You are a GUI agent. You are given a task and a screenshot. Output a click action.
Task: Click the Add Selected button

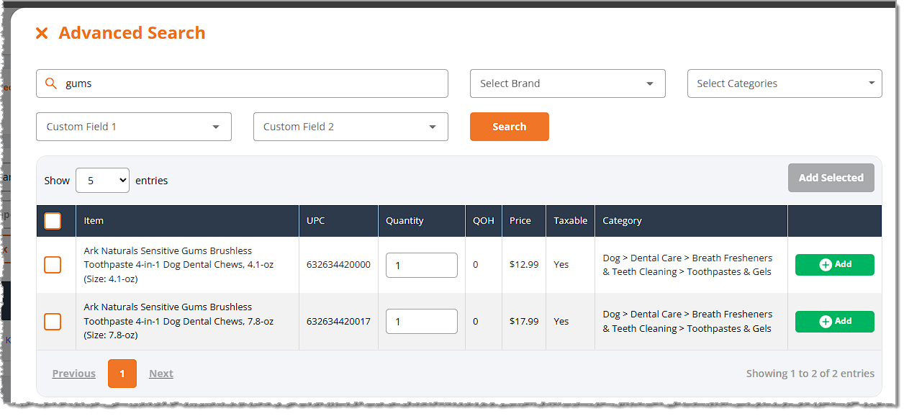point(831,178)
